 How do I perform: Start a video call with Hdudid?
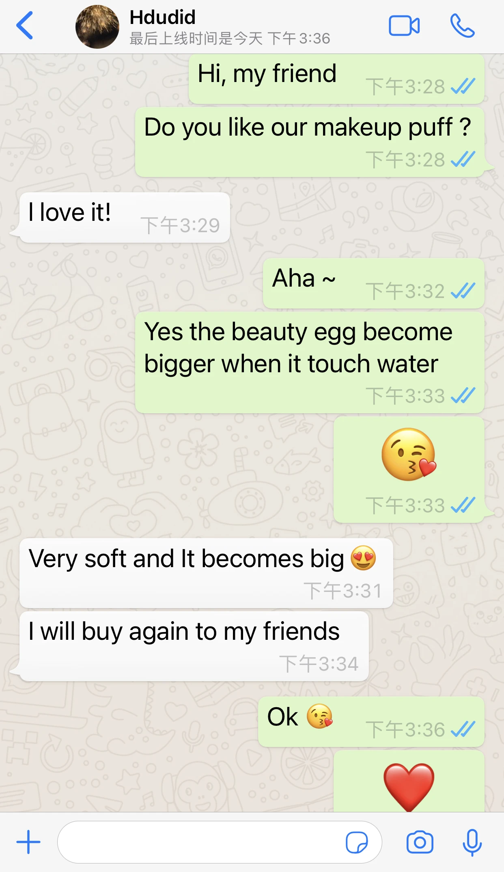tap(404, 26)
